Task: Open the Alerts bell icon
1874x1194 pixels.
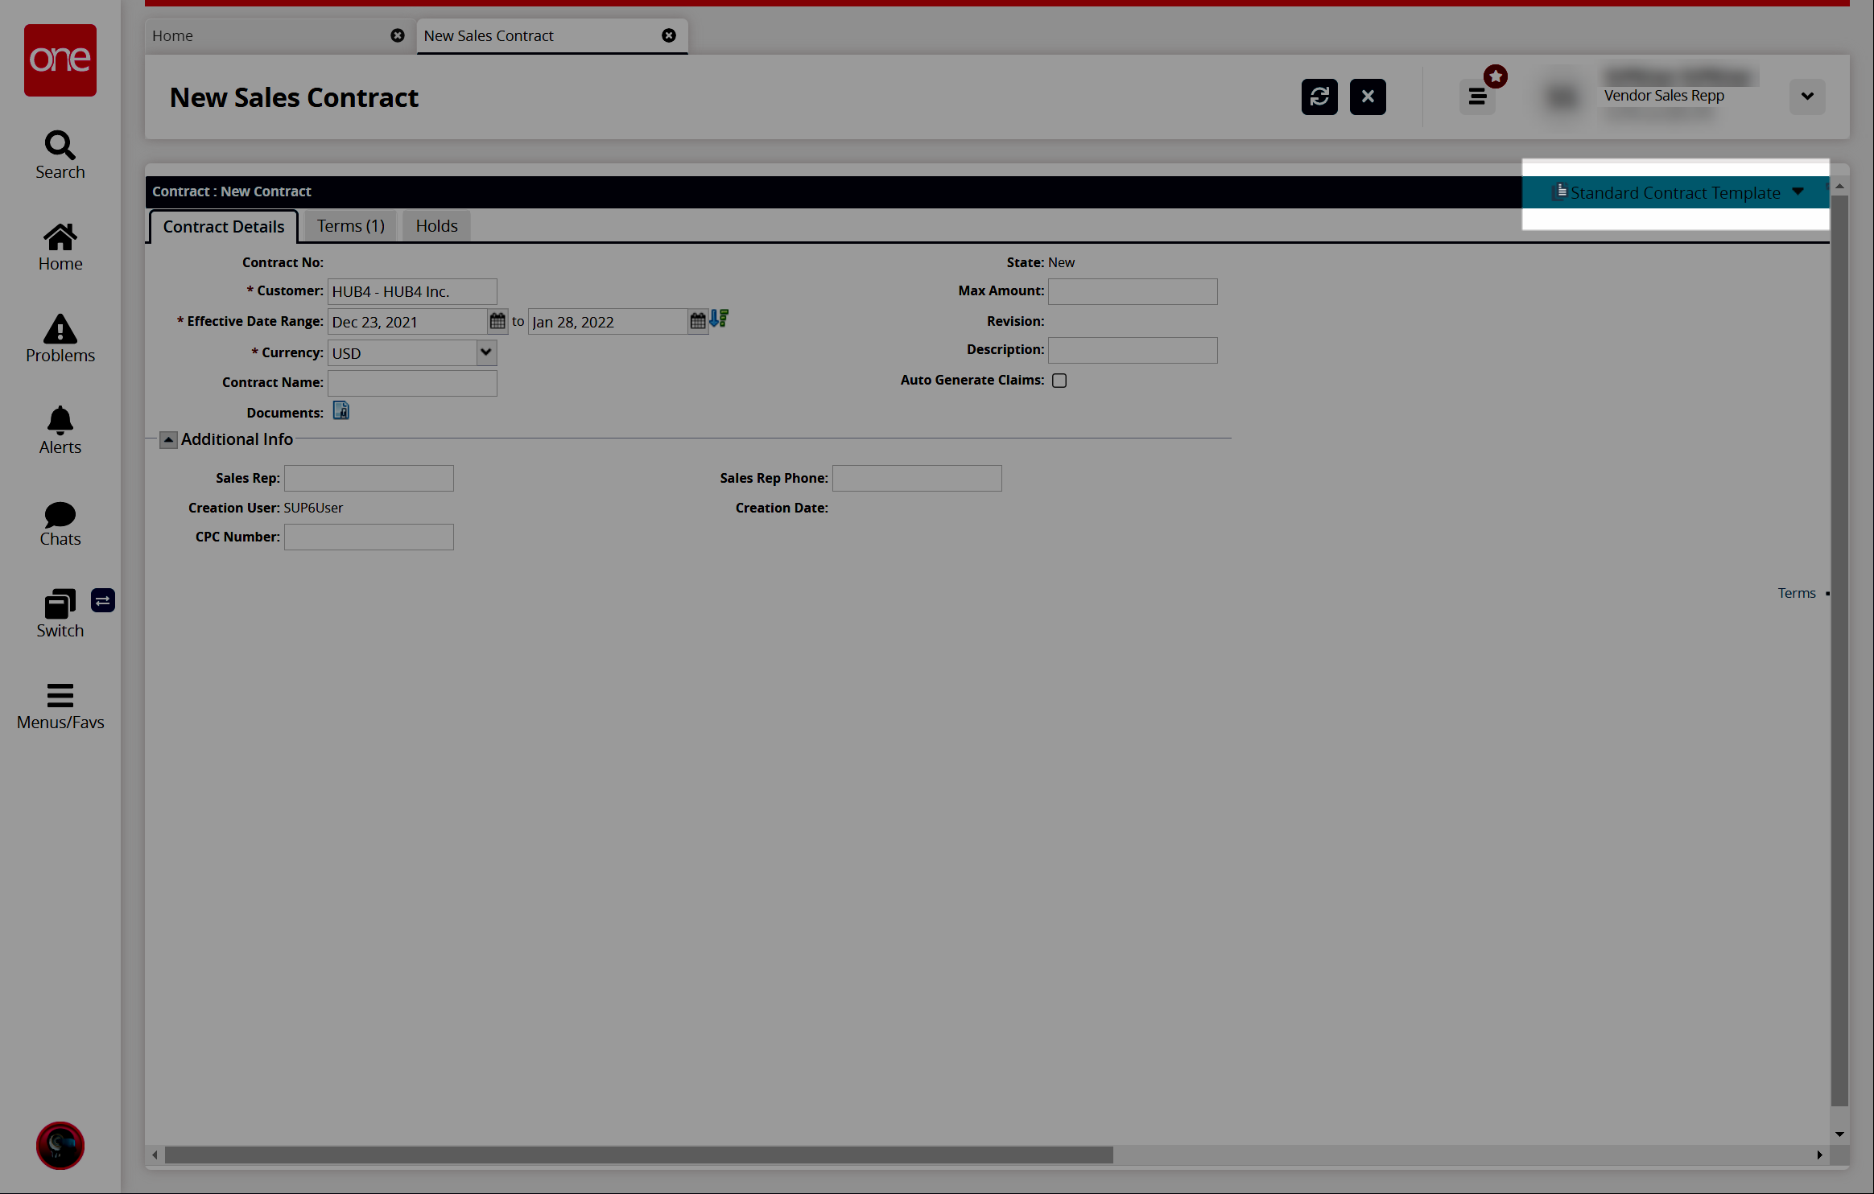Action: tap(60, 430)
